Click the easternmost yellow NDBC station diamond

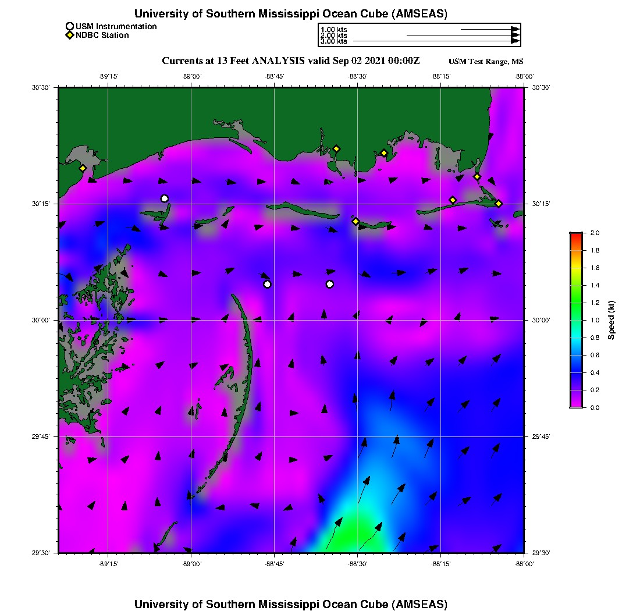[x=499, y=203]
